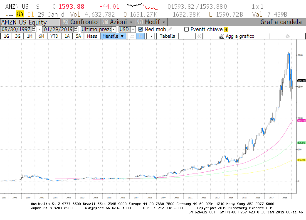Select the 1G range tab
Image resolution: width=306 pixels, height=220 pixels.
point(6,36)
